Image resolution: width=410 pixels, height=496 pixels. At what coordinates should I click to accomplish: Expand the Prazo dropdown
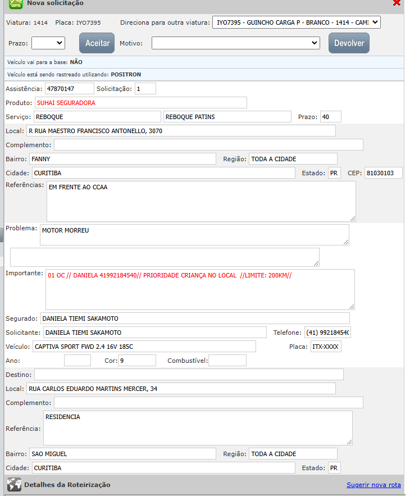[x=48, y=43]
